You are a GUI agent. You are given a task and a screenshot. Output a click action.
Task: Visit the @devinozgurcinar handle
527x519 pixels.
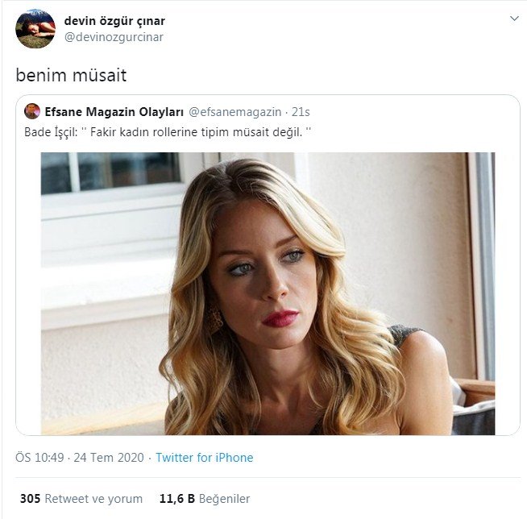click(x=113, y=37)
